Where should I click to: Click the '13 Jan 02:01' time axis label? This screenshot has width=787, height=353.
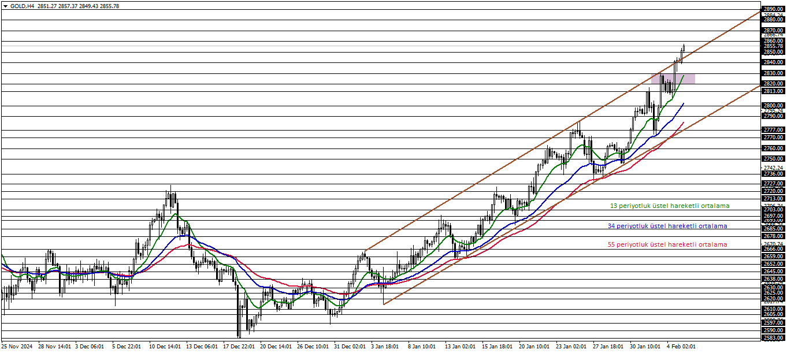[461, 347]
